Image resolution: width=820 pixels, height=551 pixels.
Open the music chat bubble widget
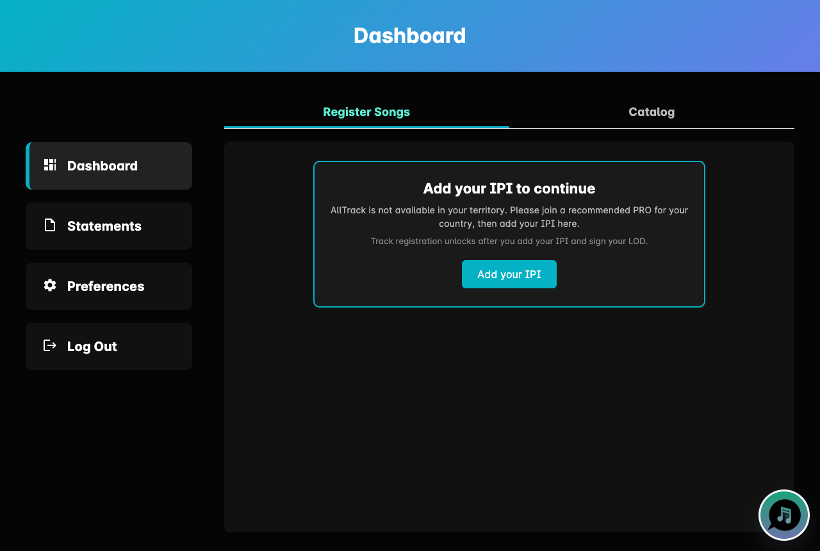point(784,515)
